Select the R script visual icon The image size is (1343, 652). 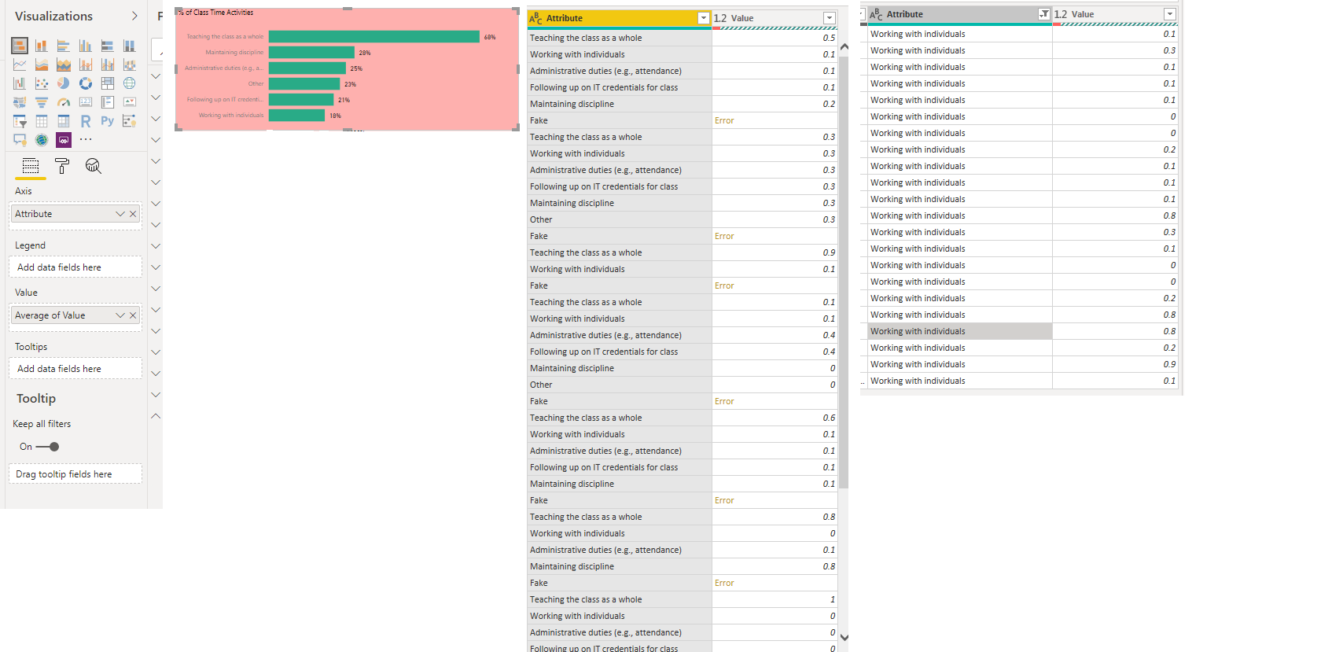86,121
